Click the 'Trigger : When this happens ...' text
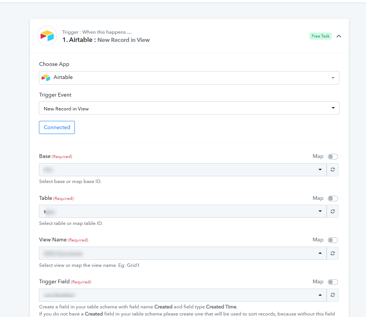The height and width of the screenshot is (317, 366). (97, 32)
